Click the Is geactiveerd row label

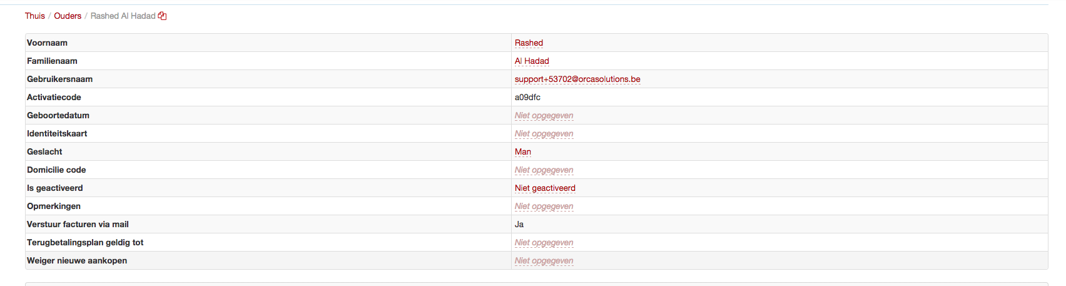tap(55, 188)
